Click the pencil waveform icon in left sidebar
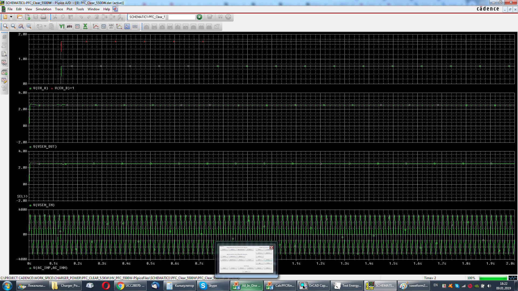 4,80
